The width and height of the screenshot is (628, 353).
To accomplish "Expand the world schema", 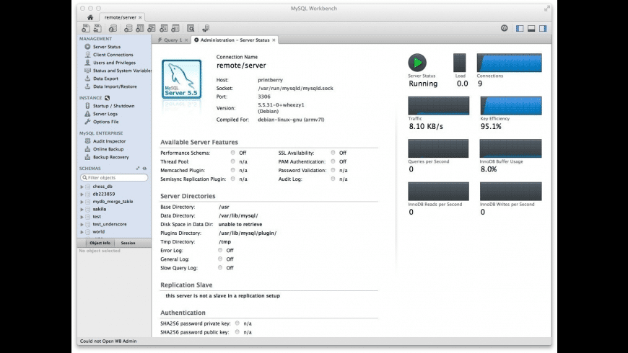I will pos(82,232).
